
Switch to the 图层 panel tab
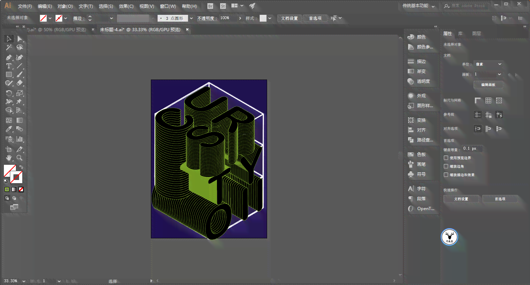476,34
